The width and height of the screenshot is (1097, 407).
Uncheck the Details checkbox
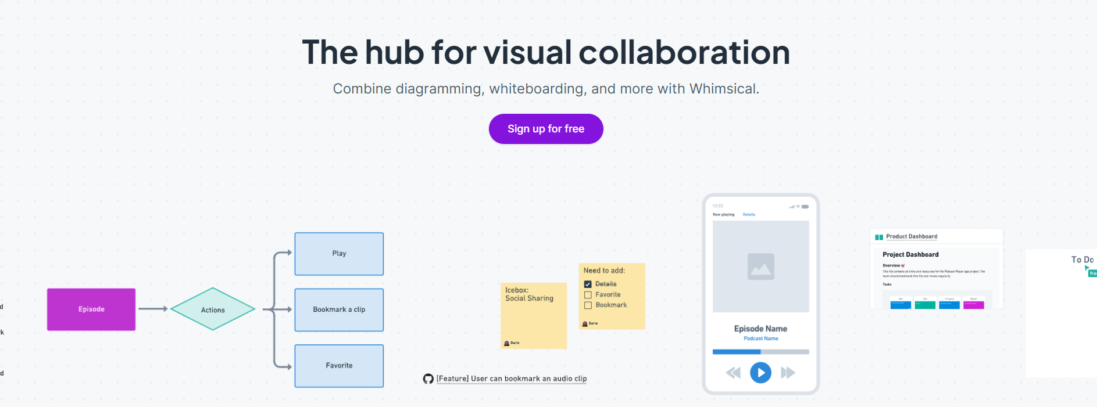[588, 284]
